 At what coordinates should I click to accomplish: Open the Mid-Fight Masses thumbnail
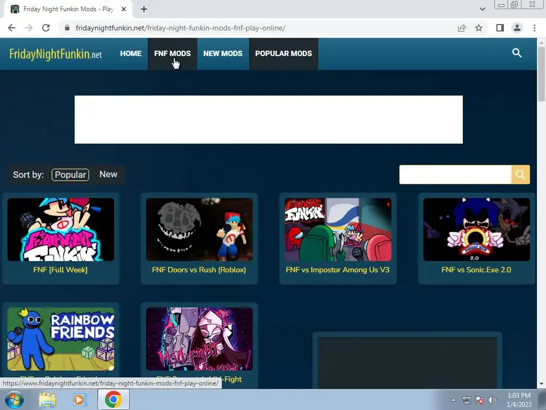click(199, 339)
